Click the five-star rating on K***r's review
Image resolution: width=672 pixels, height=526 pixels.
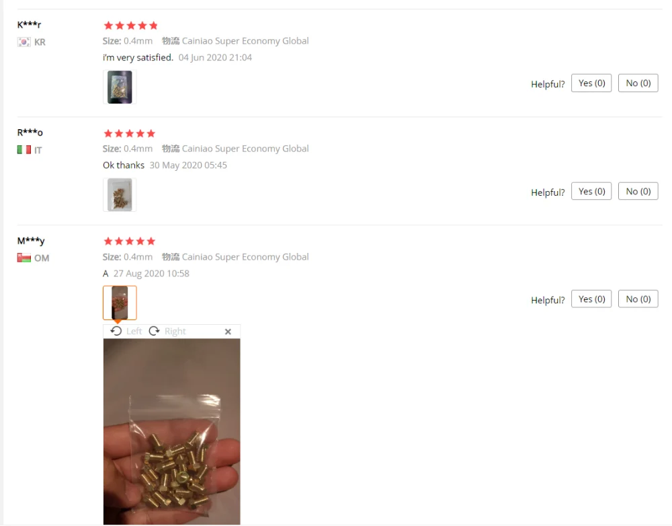131,26
